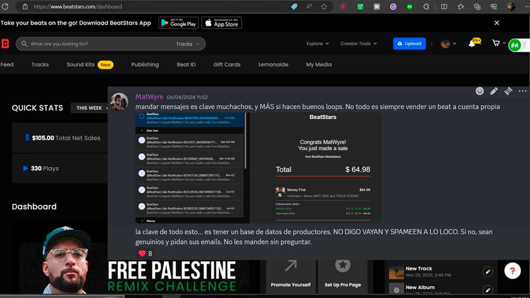The image size is (530, 298).
Task: Add page to favorites star icon
Action: 324,6
